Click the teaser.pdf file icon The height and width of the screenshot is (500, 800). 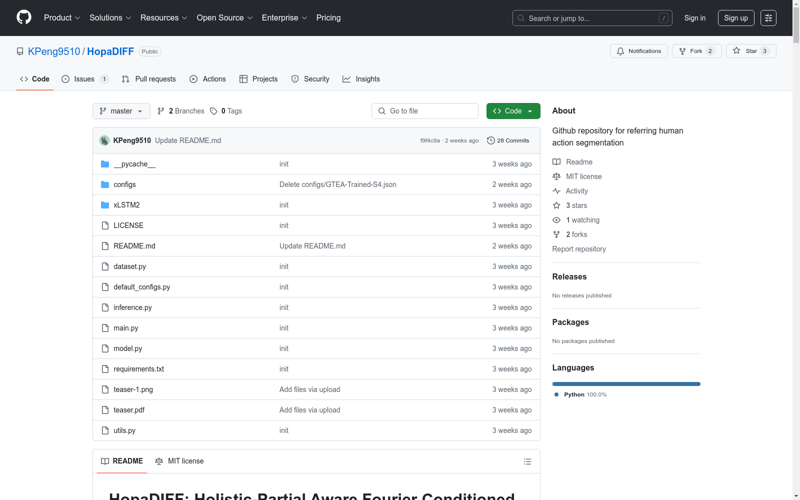[x=105, y=410]
